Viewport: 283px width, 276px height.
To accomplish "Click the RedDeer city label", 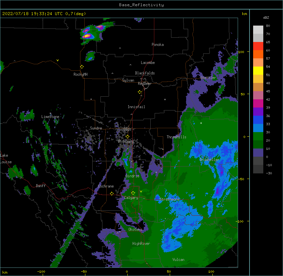I will [x=144, y=84].
